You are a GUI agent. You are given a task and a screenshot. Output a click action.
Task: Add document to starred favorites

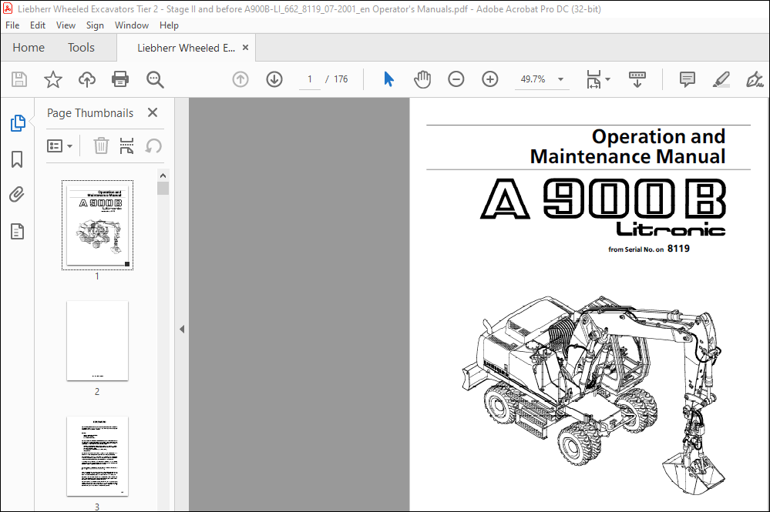pos(53,79)
